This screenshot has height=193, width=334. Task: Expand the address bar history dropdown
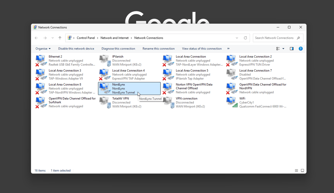coord(237,38)
